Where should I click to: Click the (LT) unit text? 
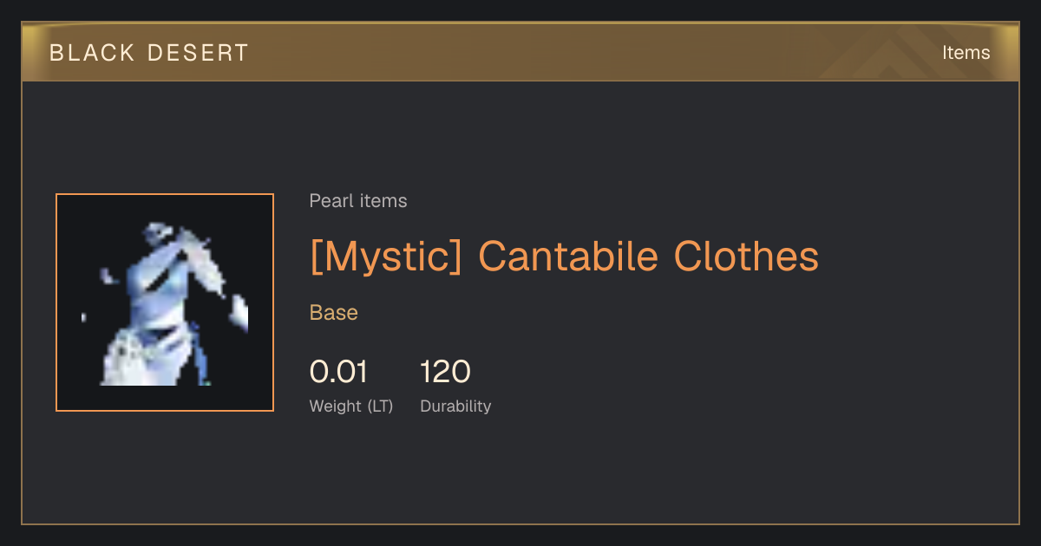380,406
